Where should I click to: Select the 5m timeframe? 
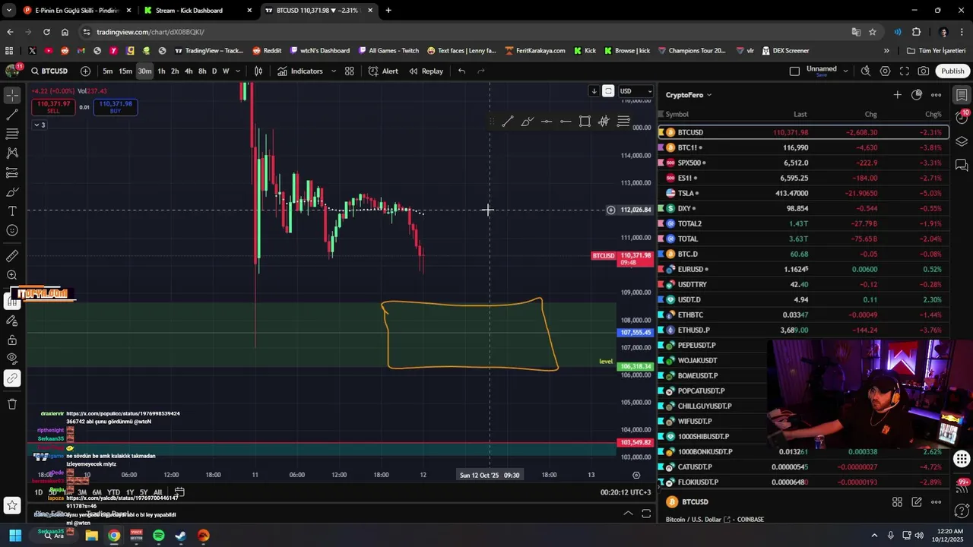coord(108,71)
